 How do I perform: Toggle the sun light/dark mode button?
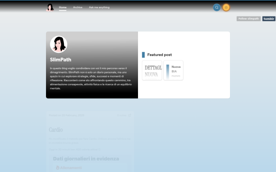click(226, 7)
